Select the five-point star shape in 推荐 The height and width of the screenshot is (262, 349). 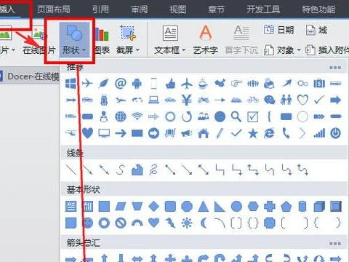(x=253, y=133)
